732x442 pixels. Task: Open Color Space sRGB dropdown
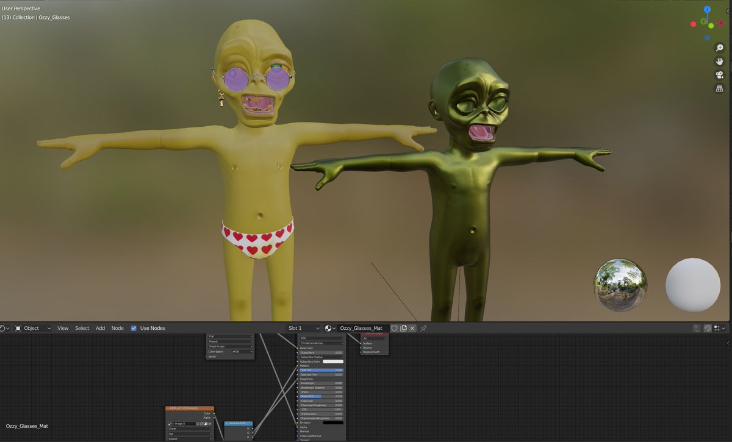point(242,352)
